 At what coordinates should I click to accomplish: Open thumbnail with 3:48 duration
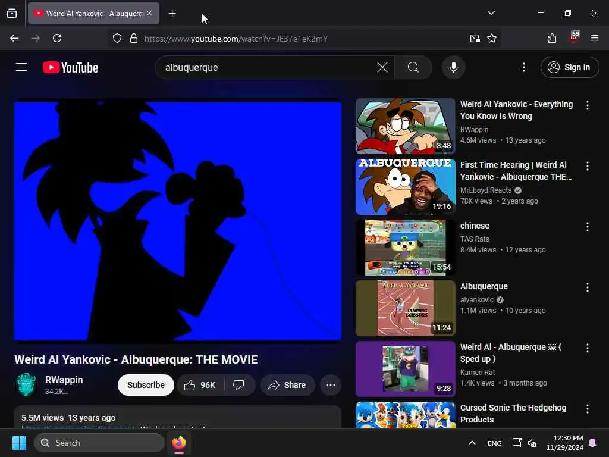tap(406, 126)
